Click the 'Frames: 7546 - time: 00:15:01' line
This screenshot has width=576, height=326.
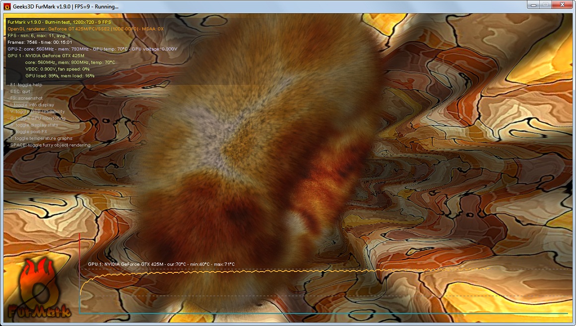40,42
